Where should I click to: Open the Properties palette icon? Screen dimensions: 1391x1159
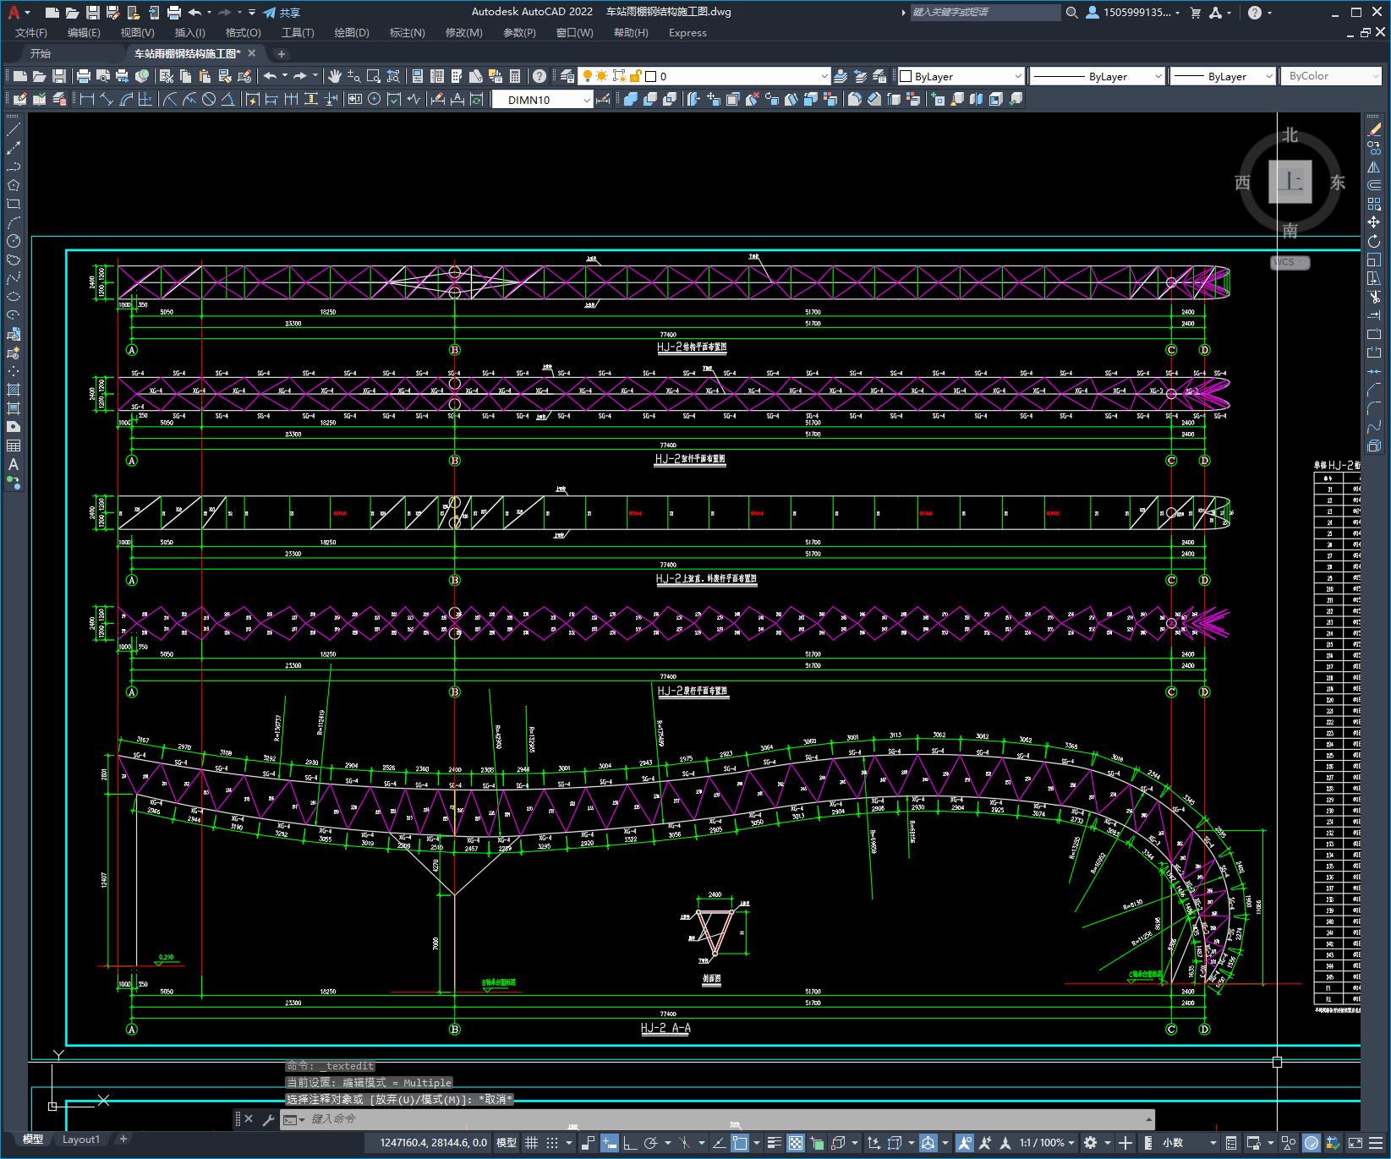click(x=418, y=76)
